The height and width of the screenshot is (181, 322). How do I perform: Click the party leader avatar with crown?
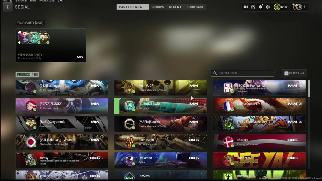[24, 38]
